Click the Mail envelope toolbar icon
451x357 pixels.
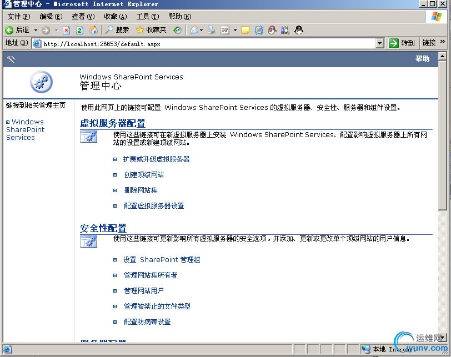(x=194, y=30)
